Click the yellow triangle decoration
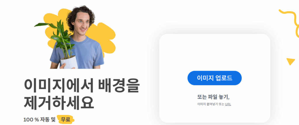 click(291, 61)
